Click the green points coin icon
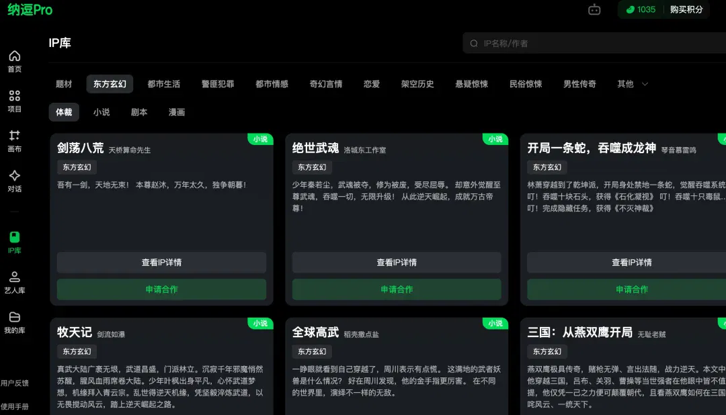Screen dimensions: 726x415 (x=630, y=9)
